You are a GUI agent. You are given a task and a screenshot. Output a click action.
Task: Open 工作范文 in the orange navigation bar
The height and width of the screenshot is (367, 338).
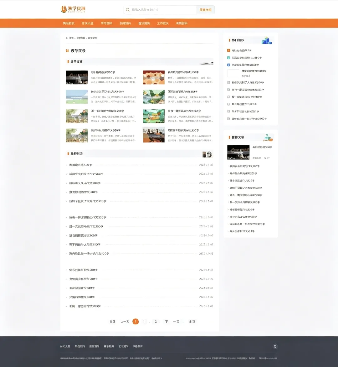tap(163, 23)
